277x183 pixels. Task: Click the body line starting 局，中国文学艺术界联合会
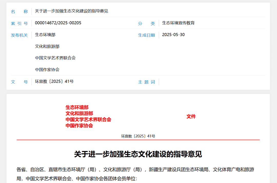pos(77,179)
